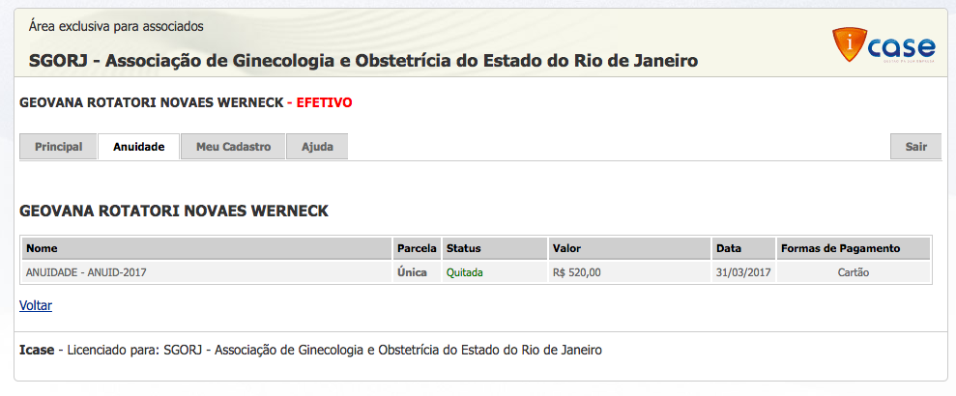Click the 31/03/2017 date cell
Viewport: 956px width, 396px height.
[x=743, y=272]
